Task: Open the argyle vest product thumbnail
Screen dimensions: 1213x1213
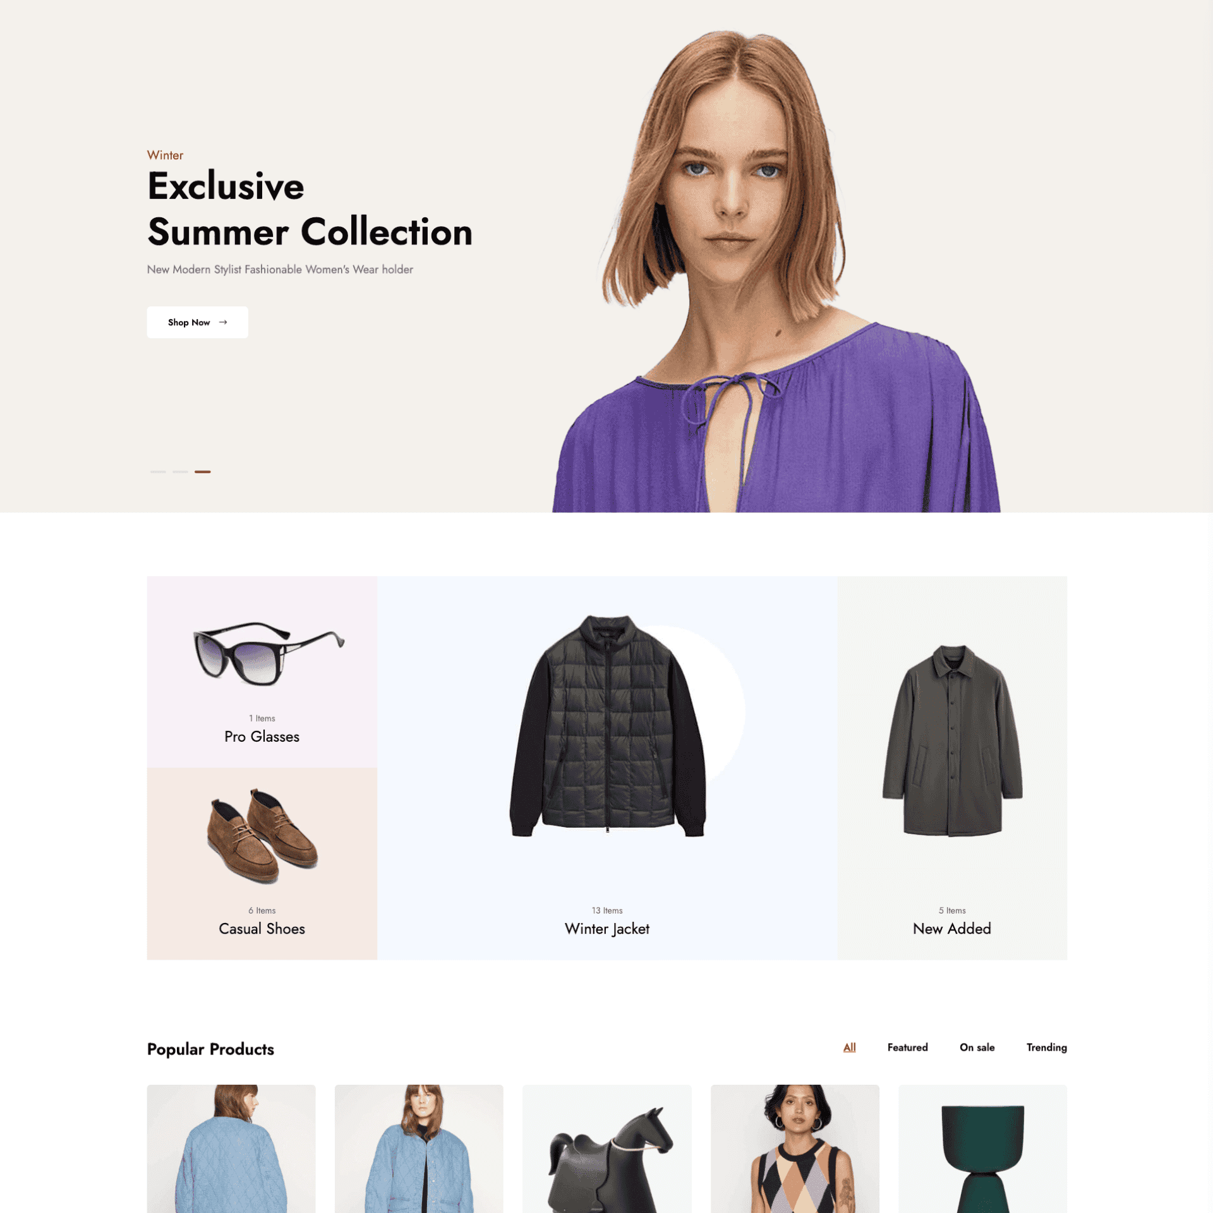Action: pos(795,1149)
